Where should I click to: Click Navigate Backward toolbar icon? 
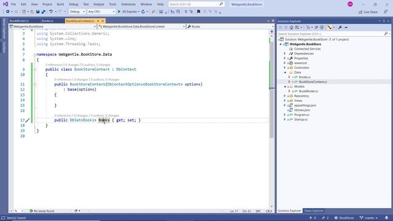click(x=8, y=12)
